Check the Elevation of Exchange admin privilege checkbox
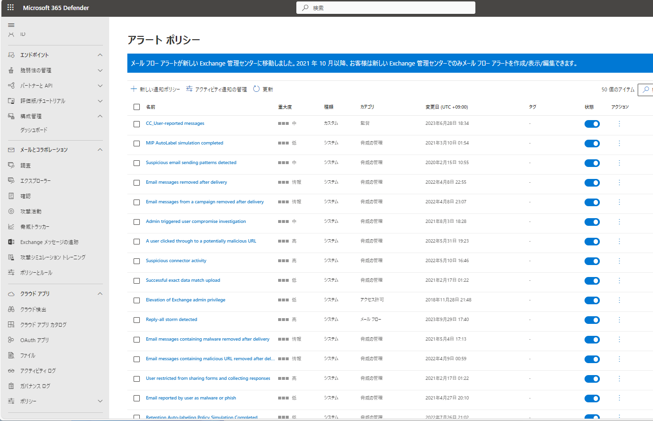 (x=136, y=300)
